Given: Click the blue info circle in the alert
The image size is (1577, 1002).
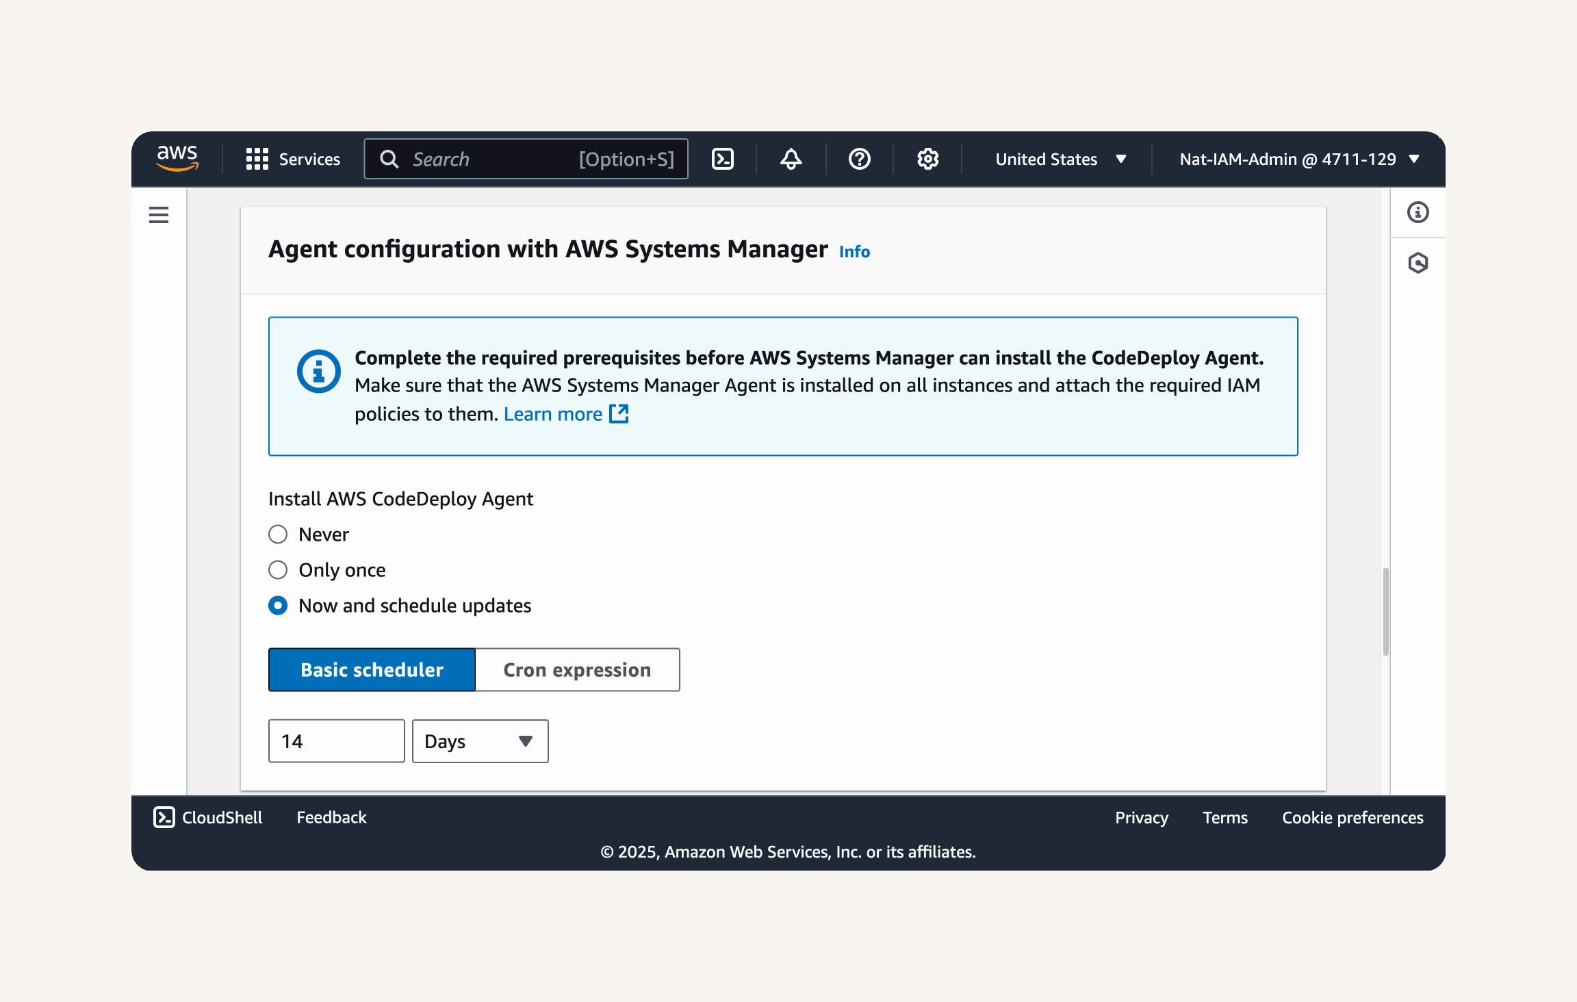Looking at the screenshot, I should click(x=319, y=372).
